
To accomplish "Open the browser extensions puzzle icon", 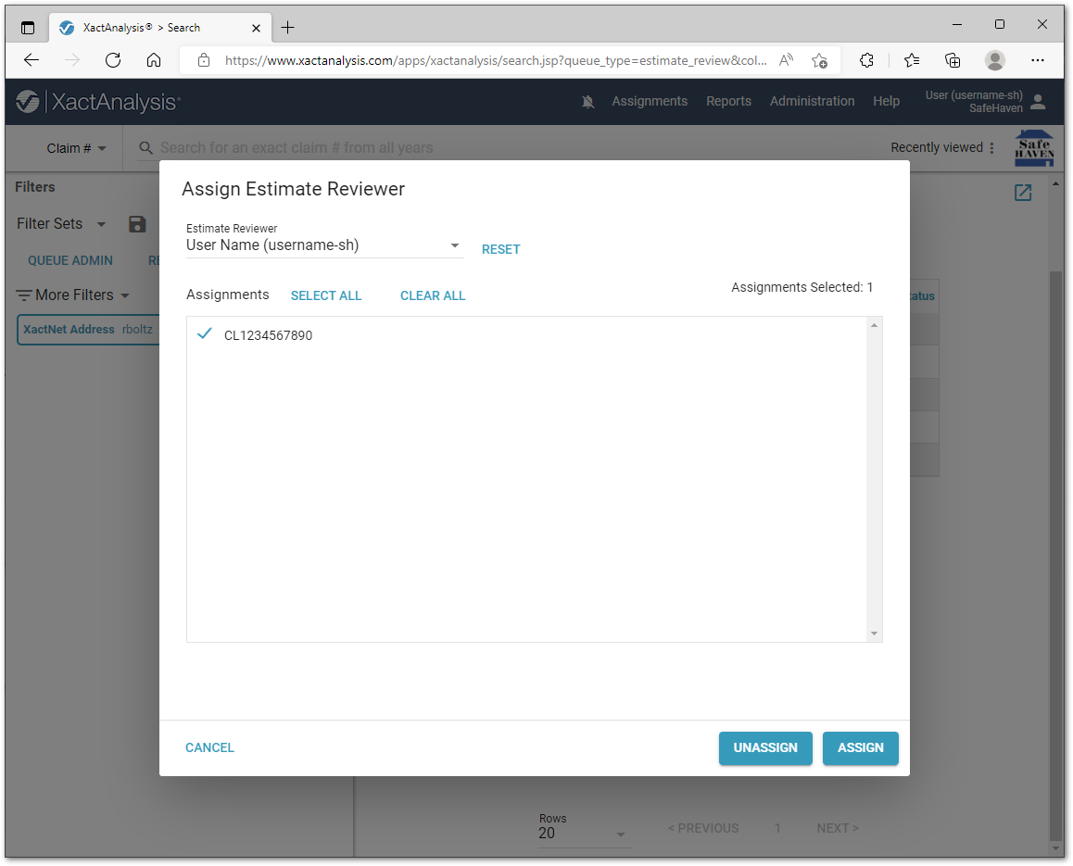I will click(x=867, y=60).
